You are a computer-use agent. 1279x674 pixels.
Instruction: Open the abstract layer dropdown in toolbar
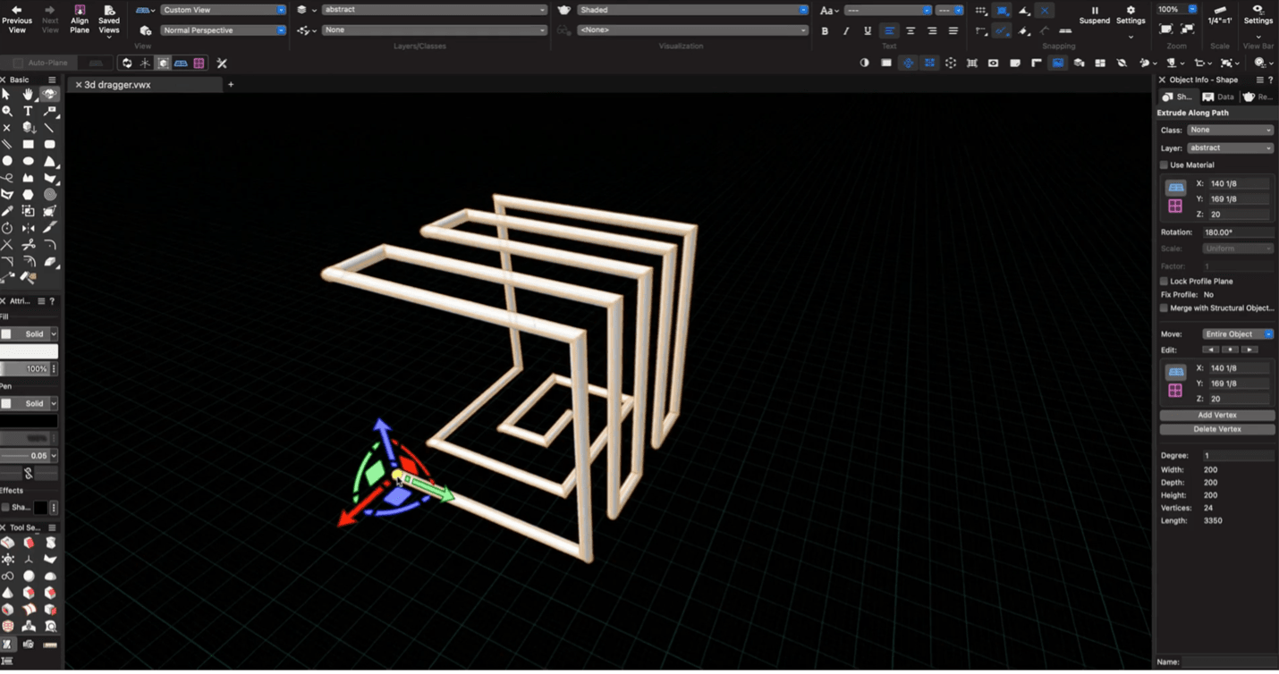pos(435,10)
